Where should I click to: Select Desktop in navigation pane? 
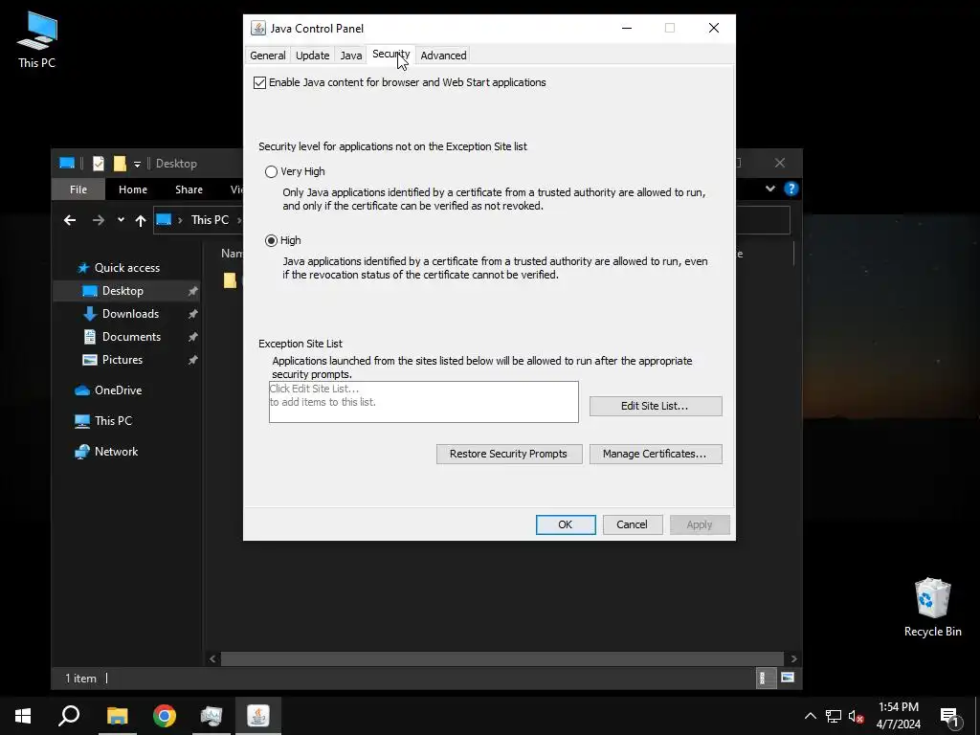(122, 291)
